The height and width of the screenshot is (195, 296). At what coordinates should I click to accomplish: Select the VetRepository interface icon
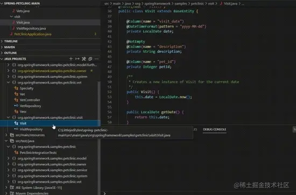[x=16, y=106]
